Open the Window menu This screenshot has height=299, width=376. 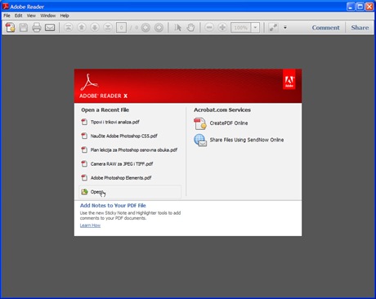(x=48, y=16)
